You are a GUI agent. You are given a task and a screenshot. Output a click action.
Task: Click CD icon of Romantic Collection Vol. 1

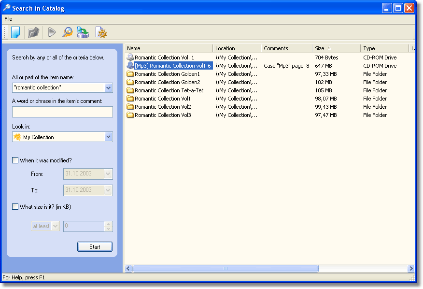pyautogui.click(x=130, y=57)
